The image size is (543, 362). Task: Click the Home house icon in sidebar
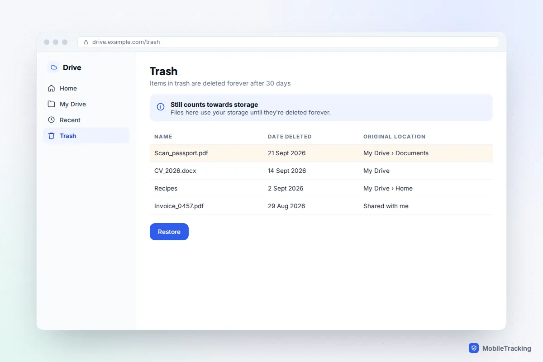[51, 88]
